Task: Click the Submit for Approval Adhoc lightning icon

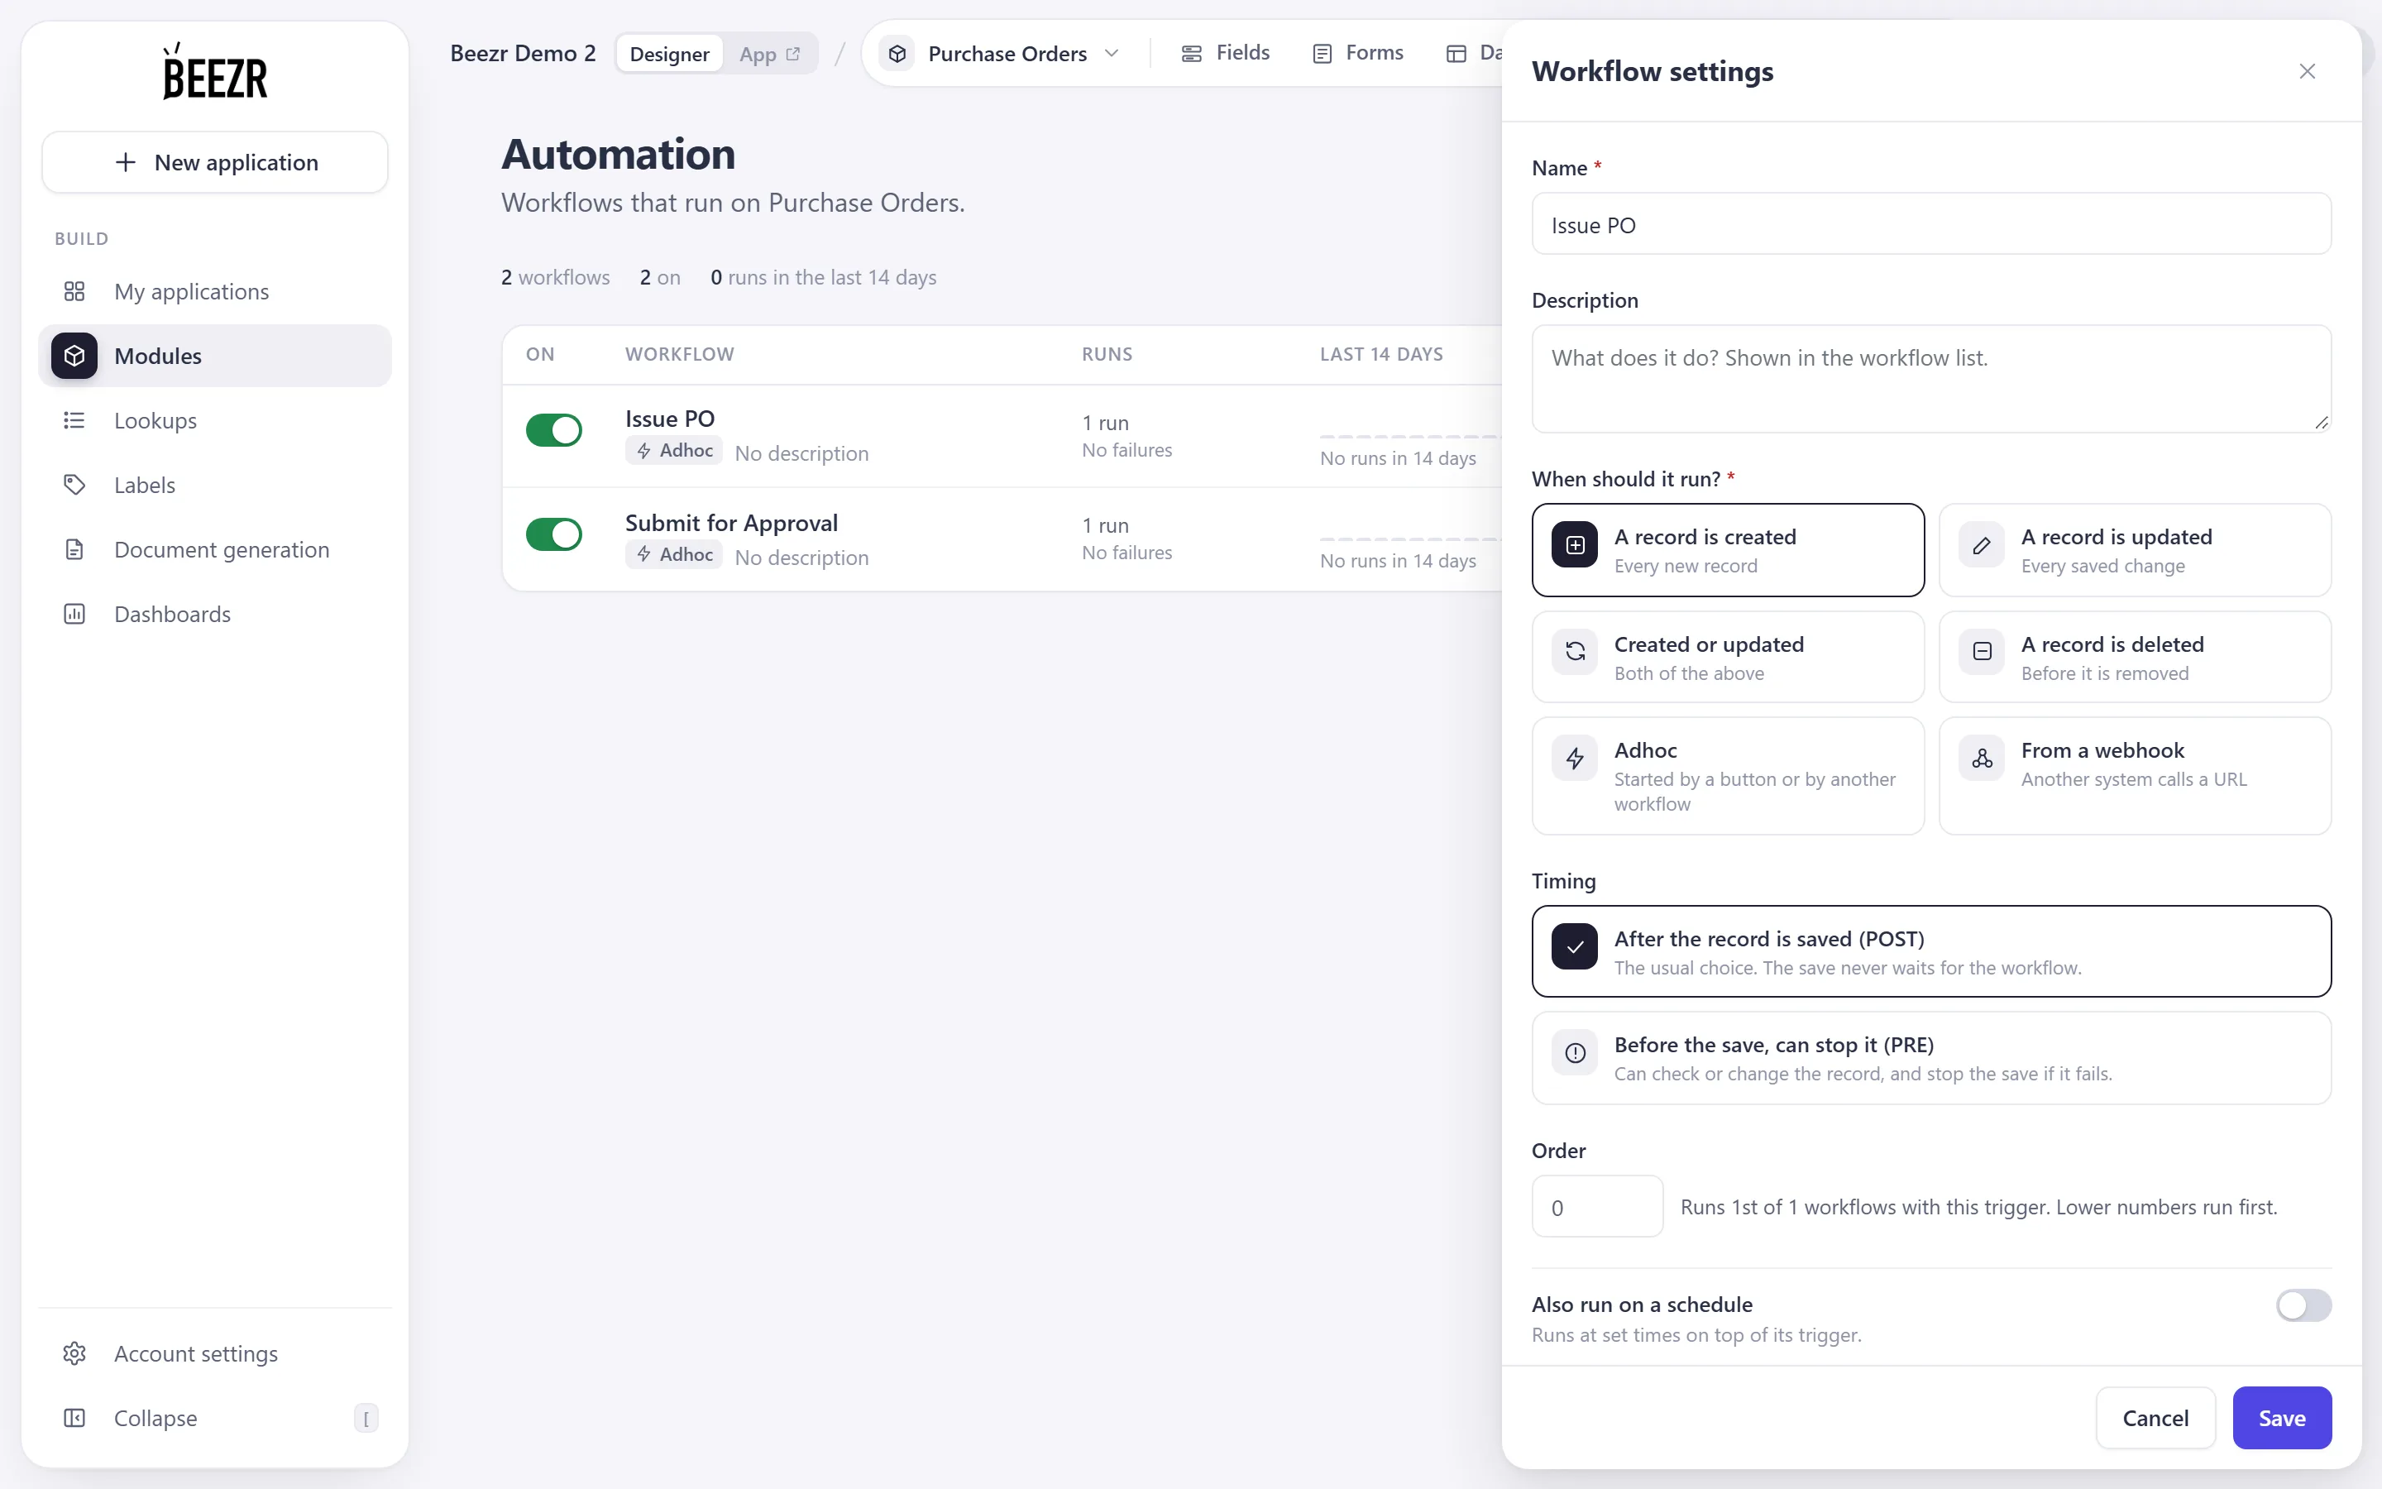Action: coord(643,554)
